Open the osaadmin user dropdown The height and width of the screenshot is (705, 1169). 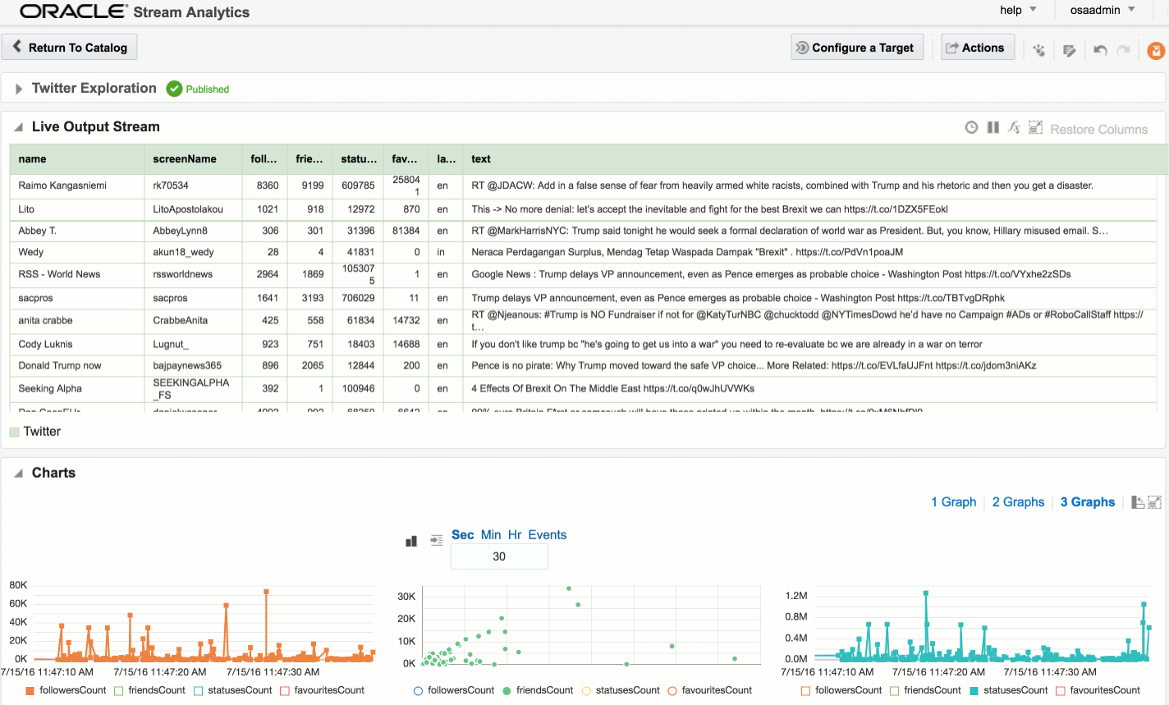(x=1102, y=10)
